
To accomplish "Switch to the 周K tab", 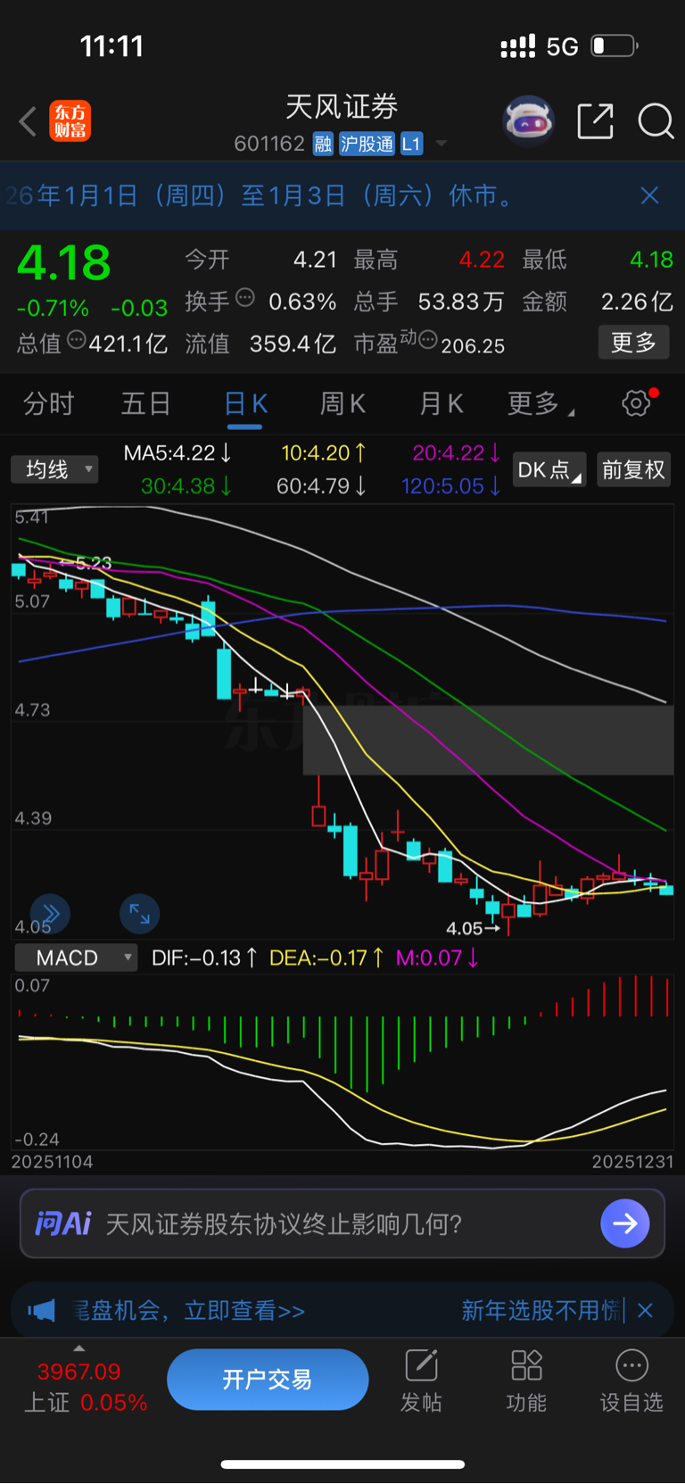I will (x=343, y=404).
